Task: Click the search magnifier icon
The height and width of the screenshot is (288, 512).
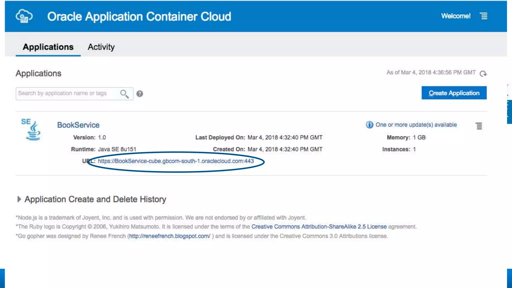Action: [x=124, y=94]
